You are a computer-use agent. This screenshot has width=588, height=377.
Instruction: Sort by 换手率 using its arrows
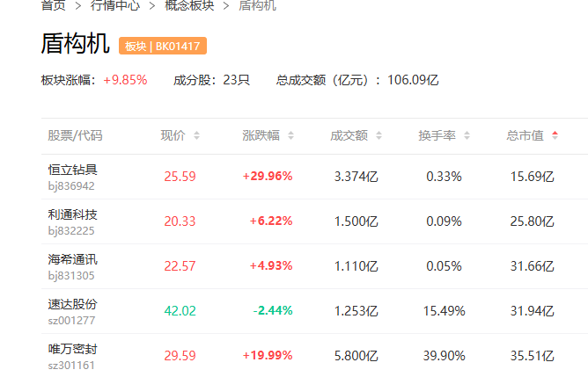467,135
